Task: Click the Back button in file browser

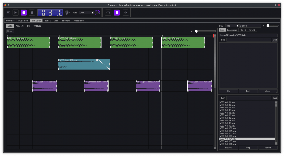Action: click(248, 91)
